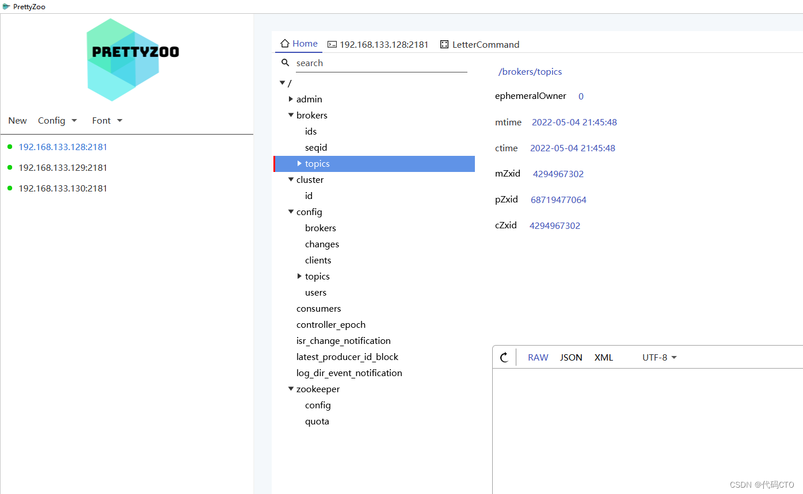
Task: Collapse the cluster node arrow
Action: pyautogui.click(x=291, y=179)
